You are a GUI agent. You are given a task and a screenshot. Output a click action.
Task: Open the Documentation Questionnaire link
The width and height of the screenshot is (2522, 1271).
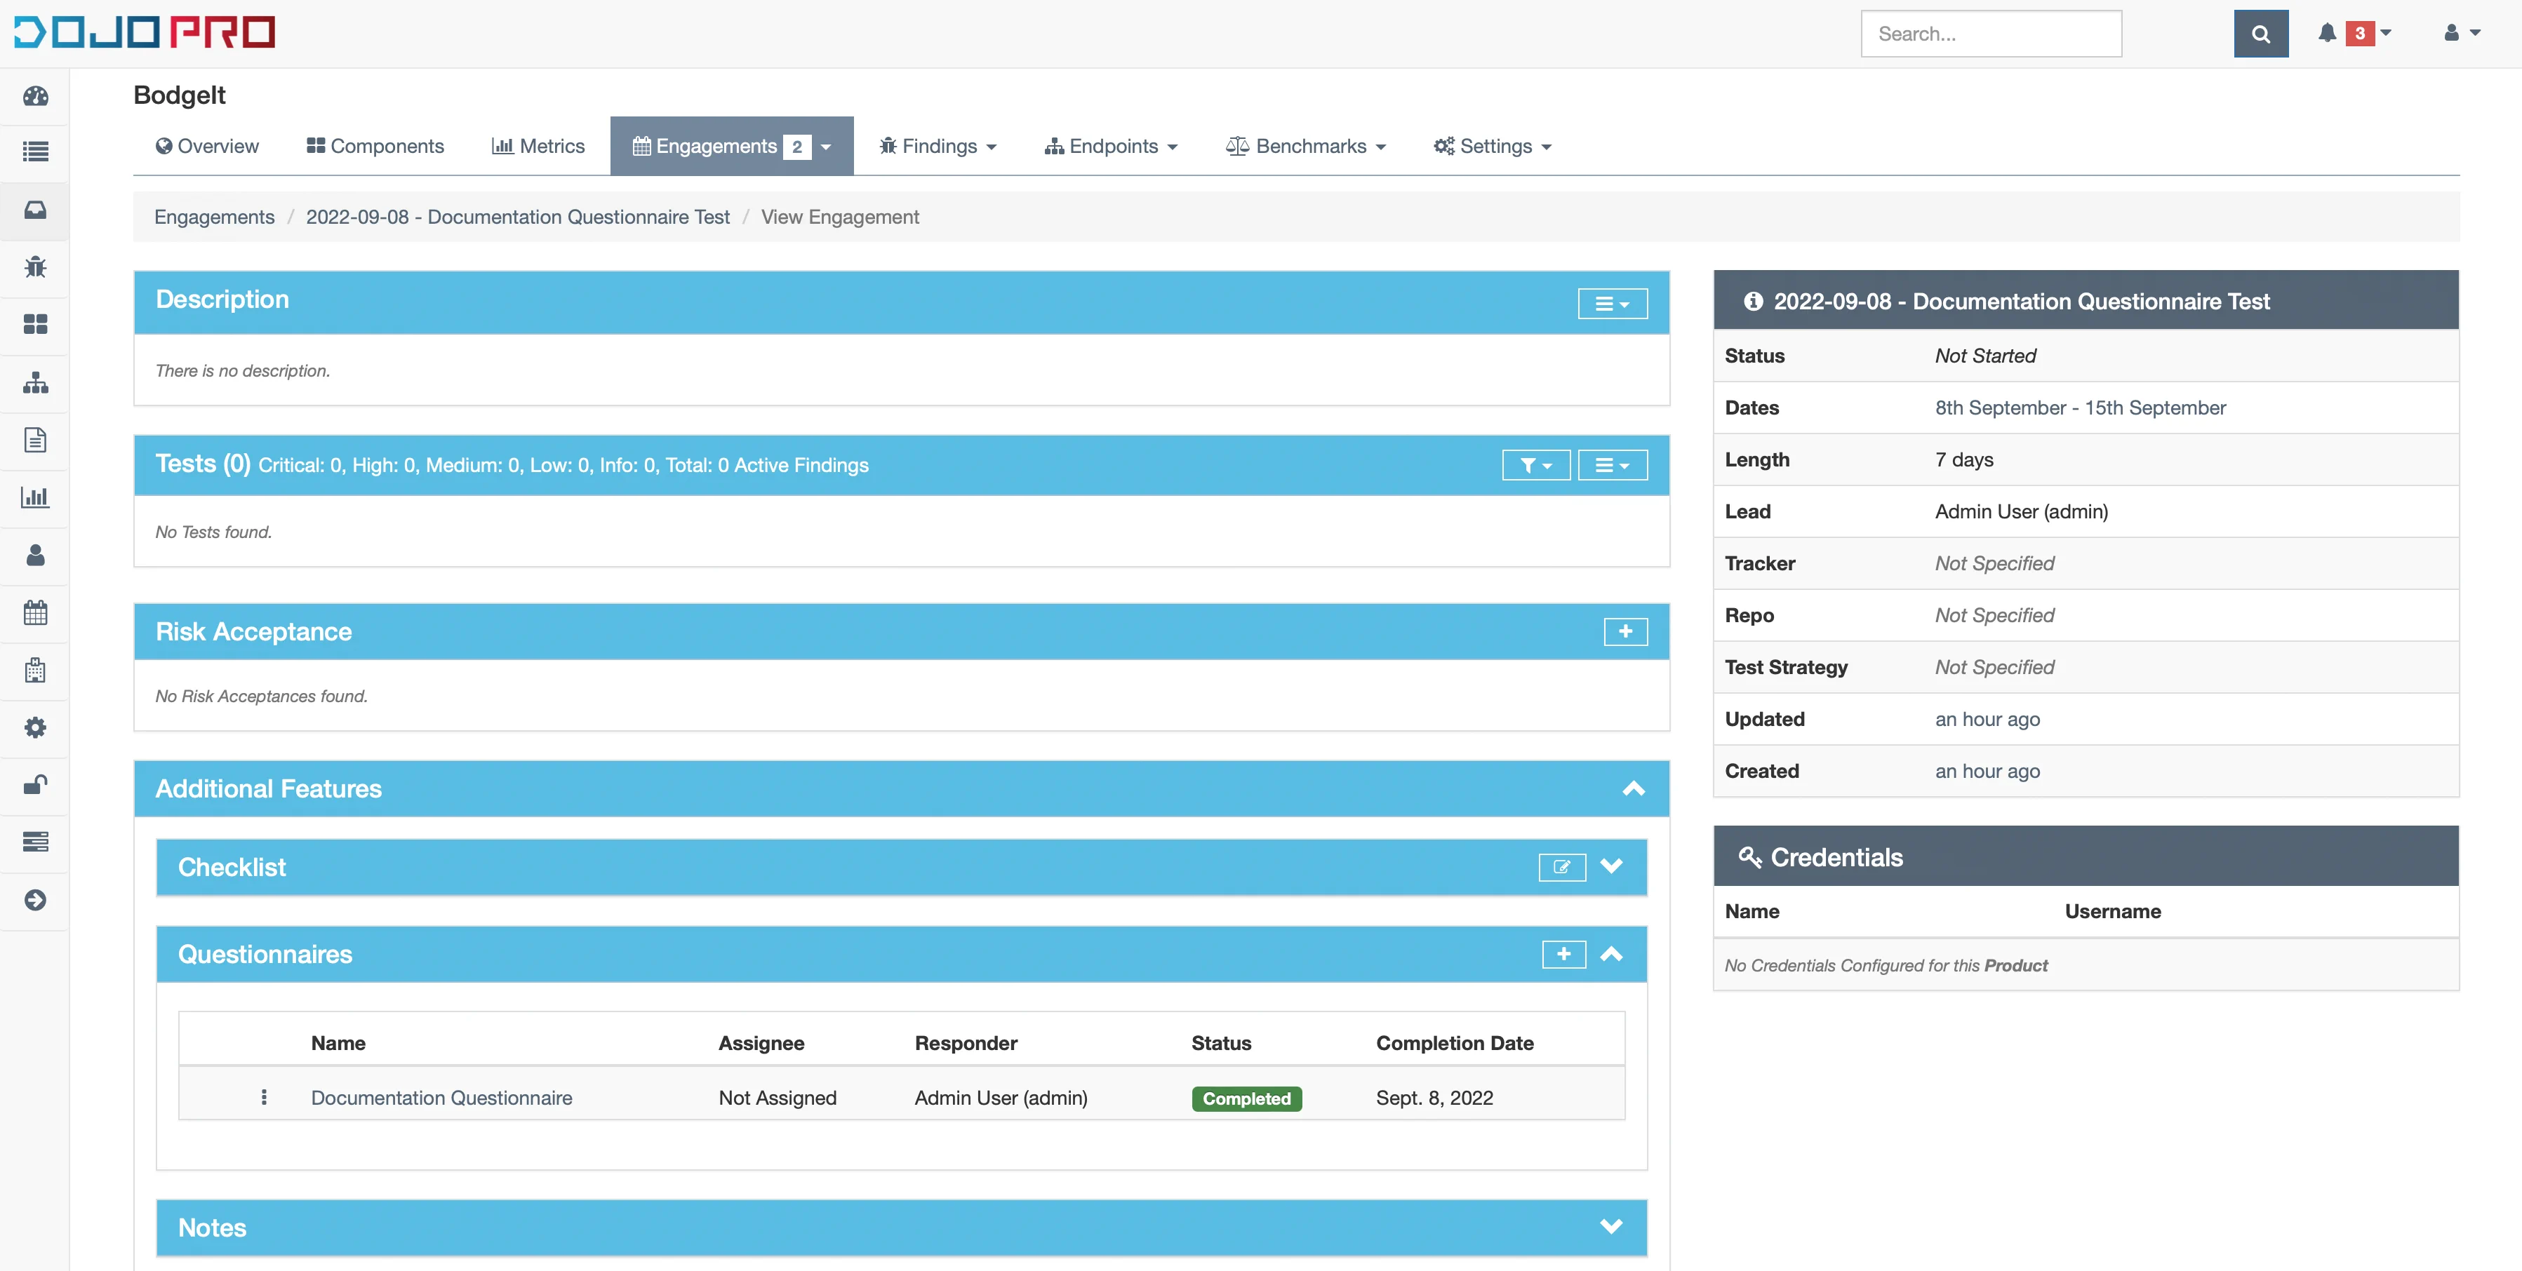pyautogui.click(x=441, y=1098)
